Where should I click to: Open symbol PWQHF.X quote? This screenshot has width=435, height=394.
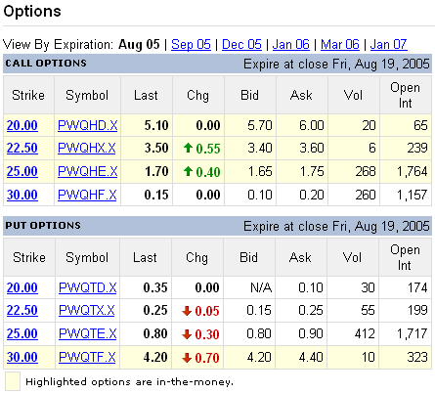click(x=87, y=195)
